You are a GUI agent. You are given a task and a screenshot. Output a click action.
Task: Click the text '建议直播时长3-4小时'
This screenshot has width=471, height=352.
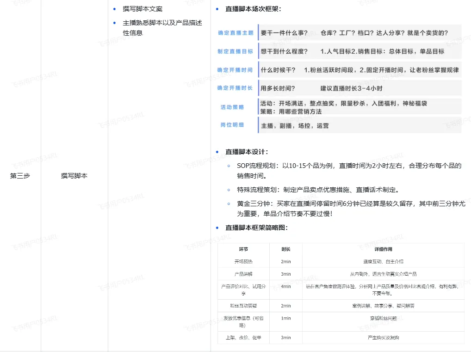click(352, 88)
